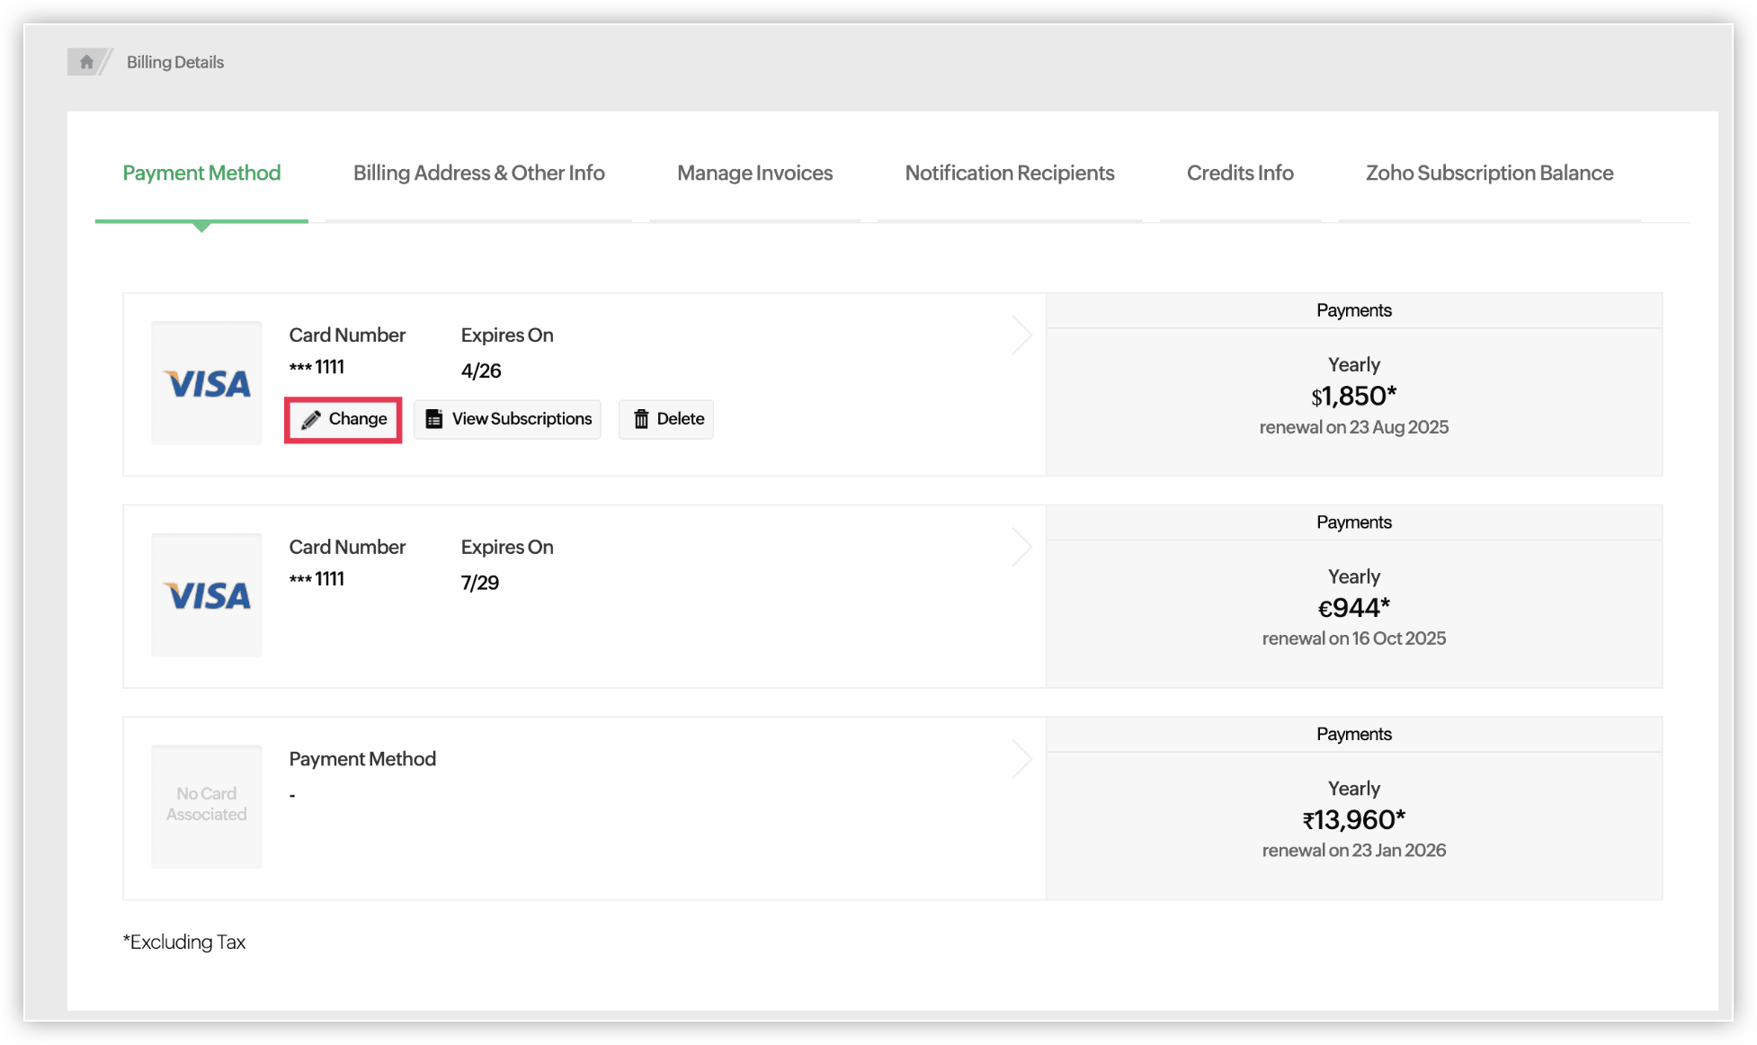Screen dimensions: 1757x1045
Task: Select Zoho Subscription Balance tab
Action: point(1489,173)
